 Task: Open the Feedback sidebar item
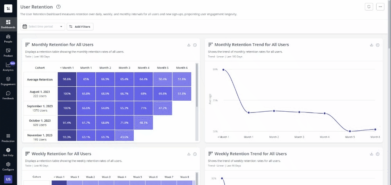[x=8, y=95]
